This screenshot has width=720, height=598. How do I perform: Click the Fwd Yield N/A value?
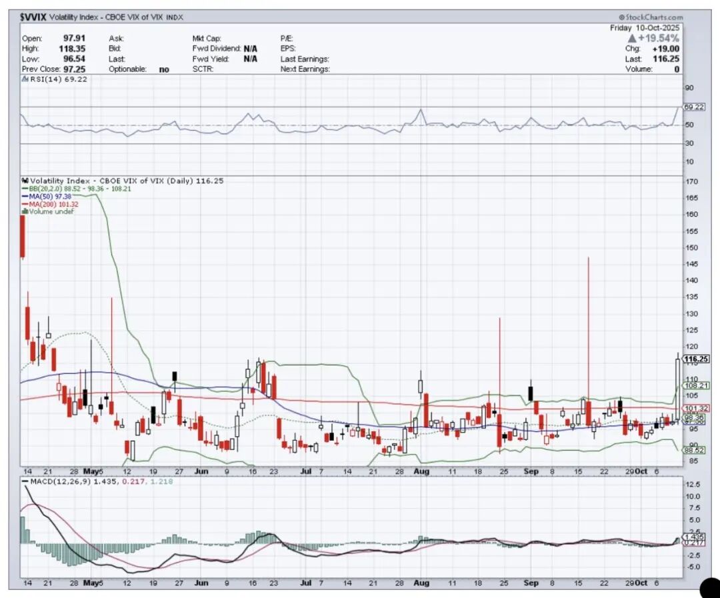point(250,59)
